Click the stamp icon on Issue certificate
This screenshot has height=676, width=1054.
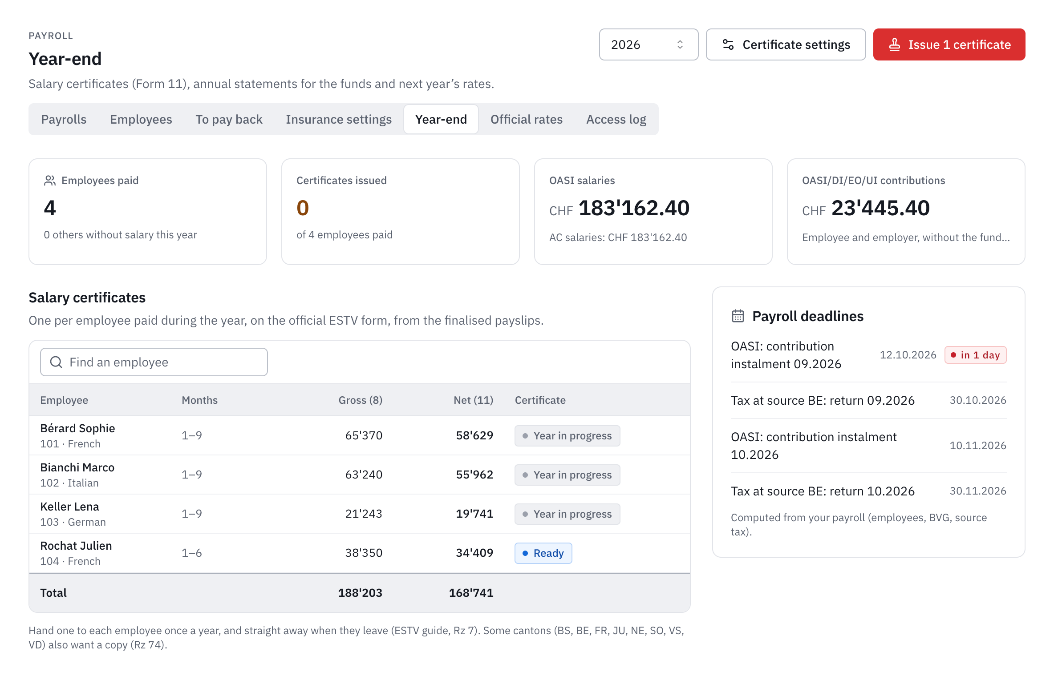pos(895,44)
